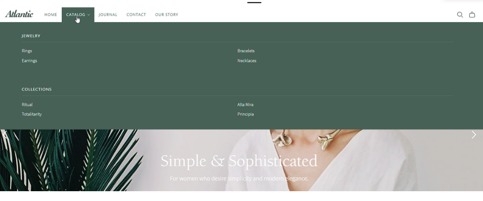Image resolution: width=483 pixels, height=201 pixels.
Task: Click the Atlantic logo
Action: click(19, 14)
